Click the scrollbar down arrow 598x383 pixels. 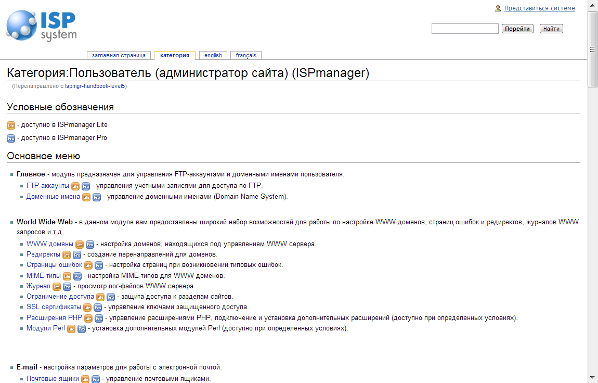coord(592,376)
